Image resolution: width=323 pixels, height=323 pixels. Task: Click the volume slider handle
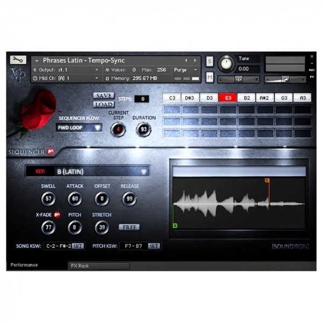point(285,79)
